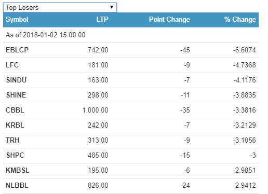Image resolution: width=268 pixels, height=194 pixels.
Task: Sort by the Symbol column header
Action: tap(17, 19)
